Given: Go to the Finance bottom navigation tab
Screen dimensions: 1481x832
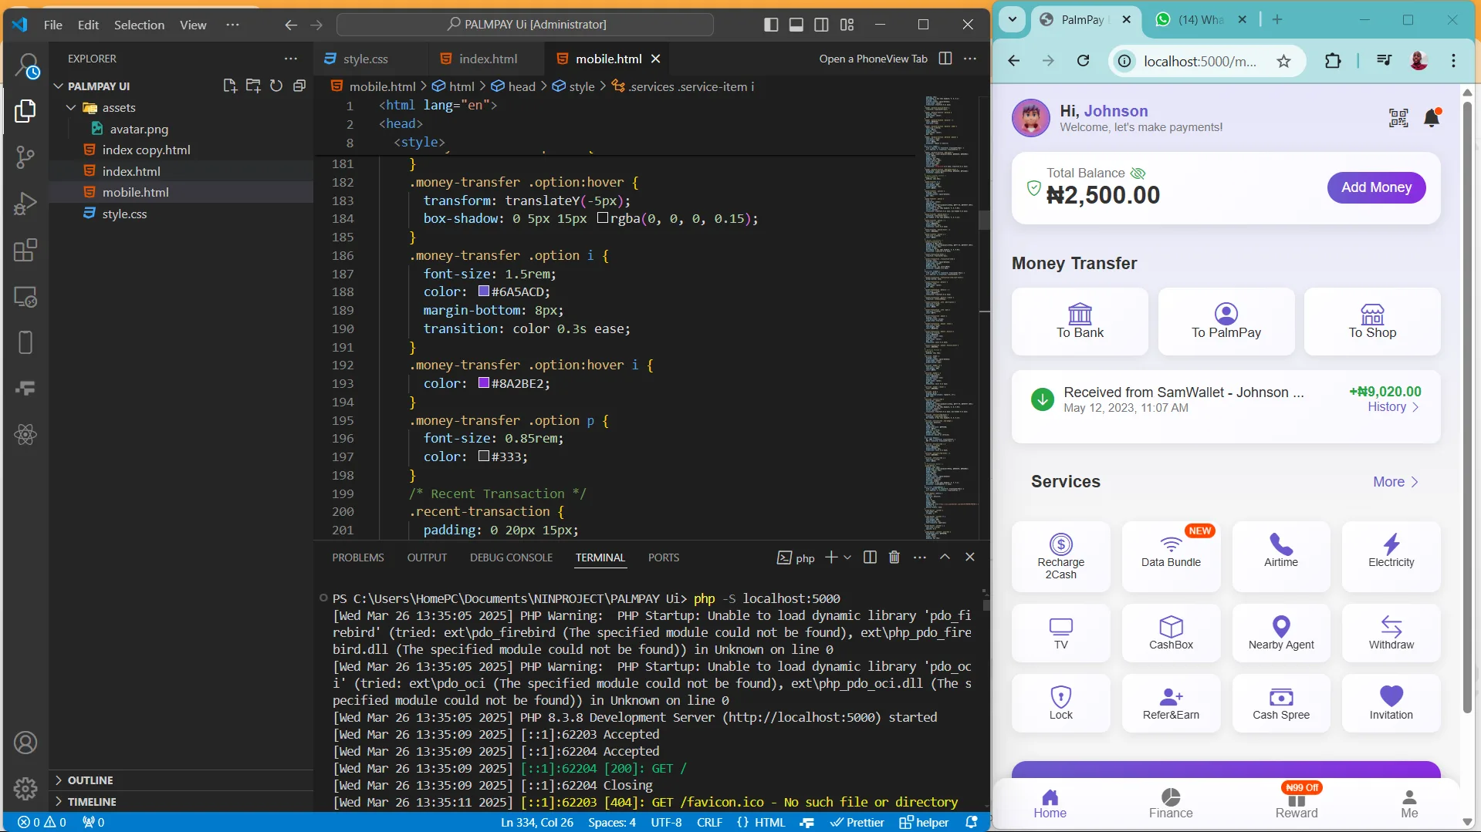Looking at the screenshot, I should click(1171, 803).
